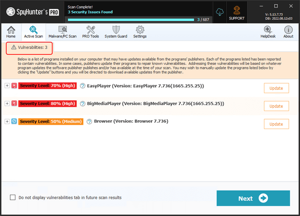Expand the BigMediaPlayer vulnerability entry
Viewport: 300px width, 216px height.
7,103
